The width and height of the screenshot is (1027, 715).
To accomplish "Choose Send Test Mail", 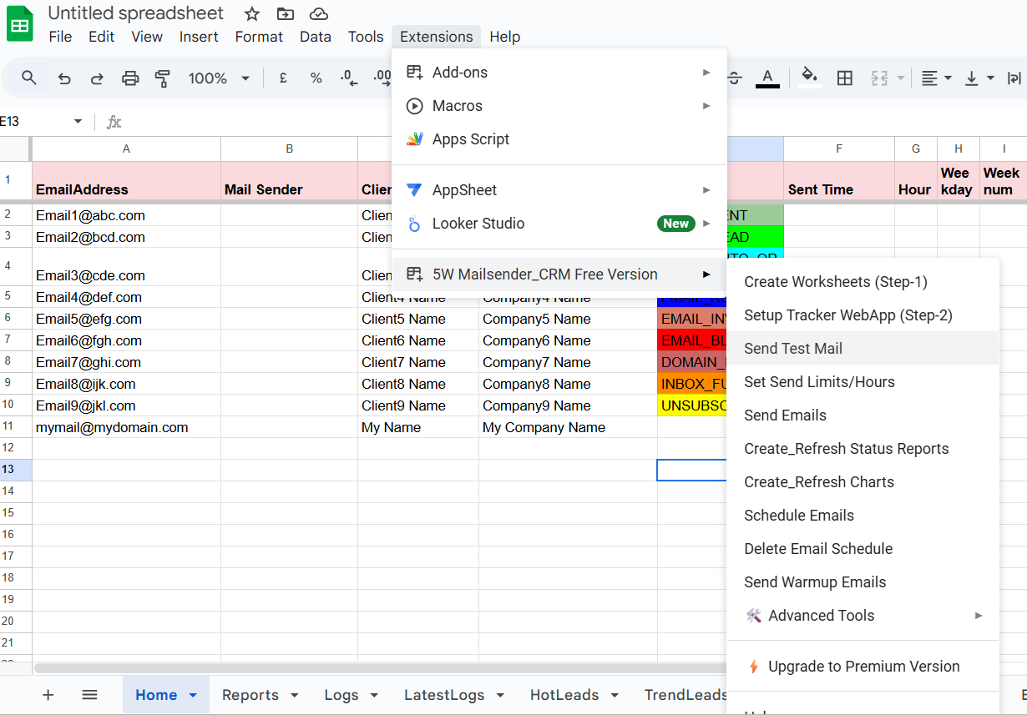I will (x=863, y=349).
